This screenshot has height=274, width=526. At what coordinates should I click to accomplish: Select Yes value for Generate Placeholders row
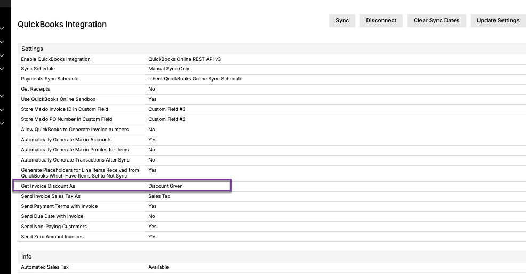pos(152,170)
